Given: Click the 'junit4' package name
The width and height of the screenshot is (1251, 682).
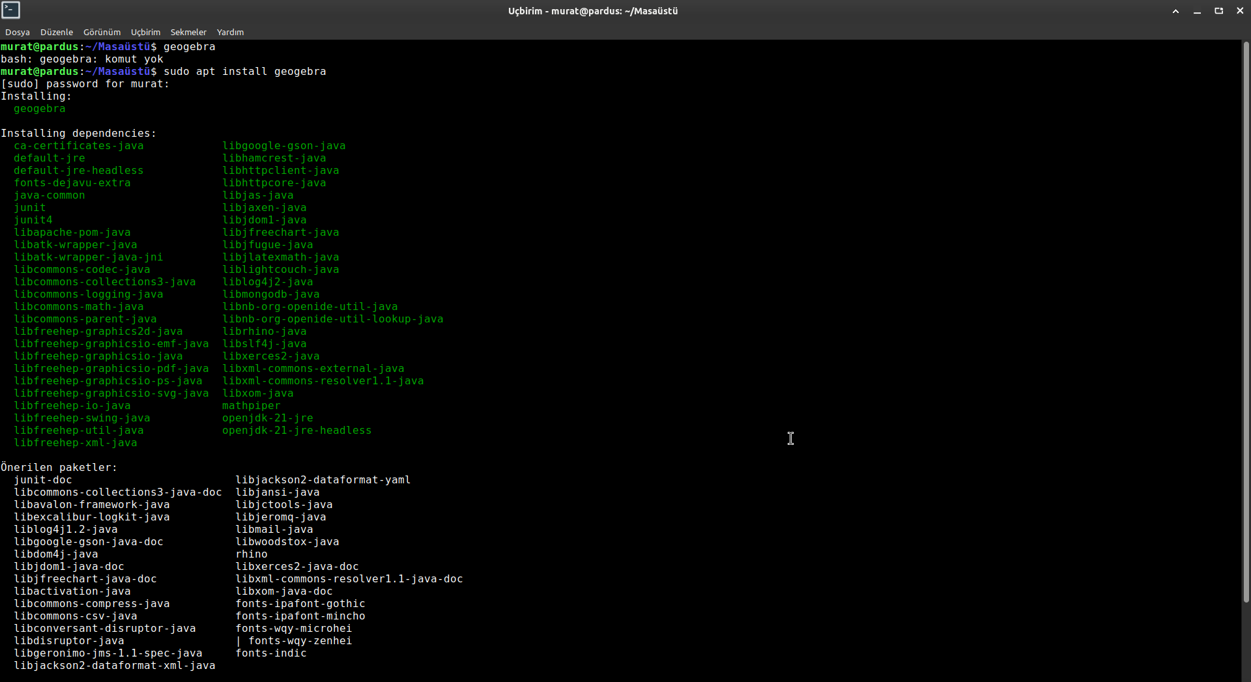Looking at the screenshot, I should point(33,220).
